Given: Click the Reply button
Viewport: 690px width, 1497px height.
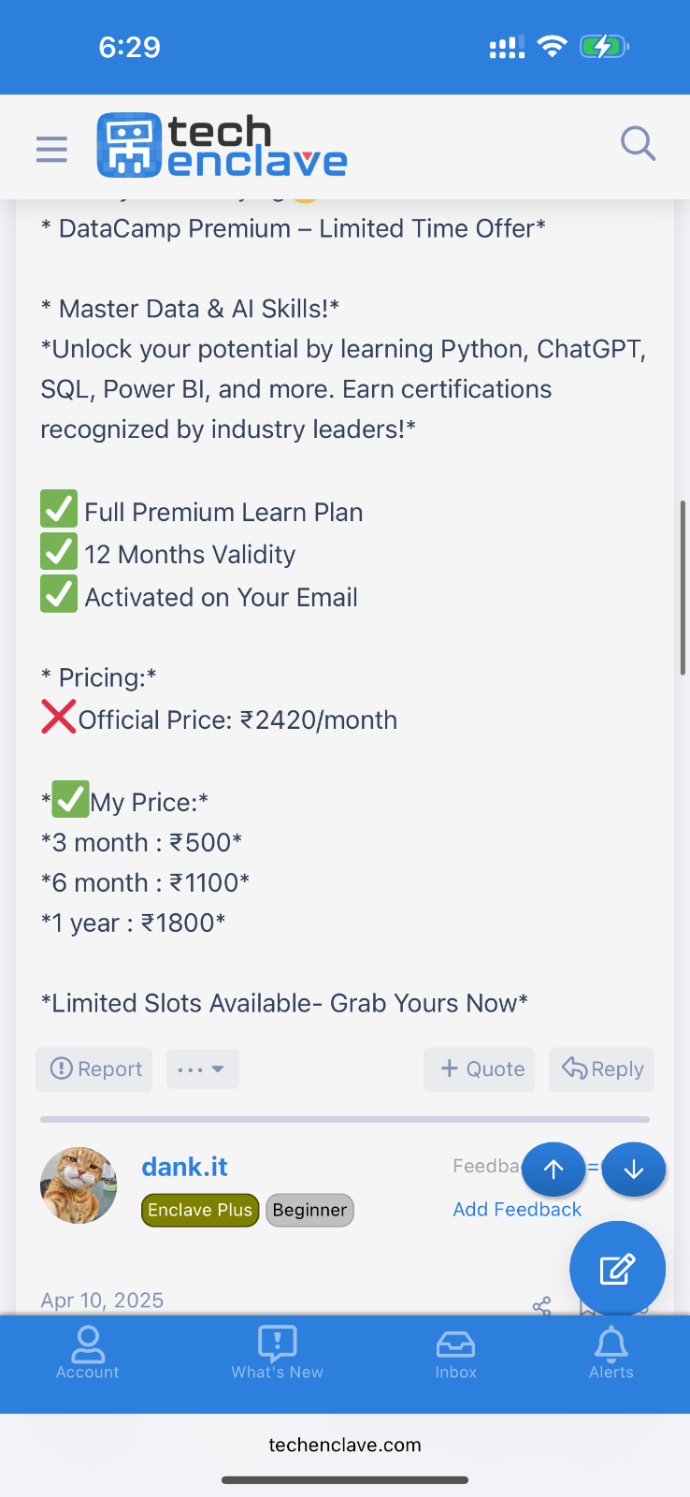Looking at the screenshot, I should point(602,1069).
